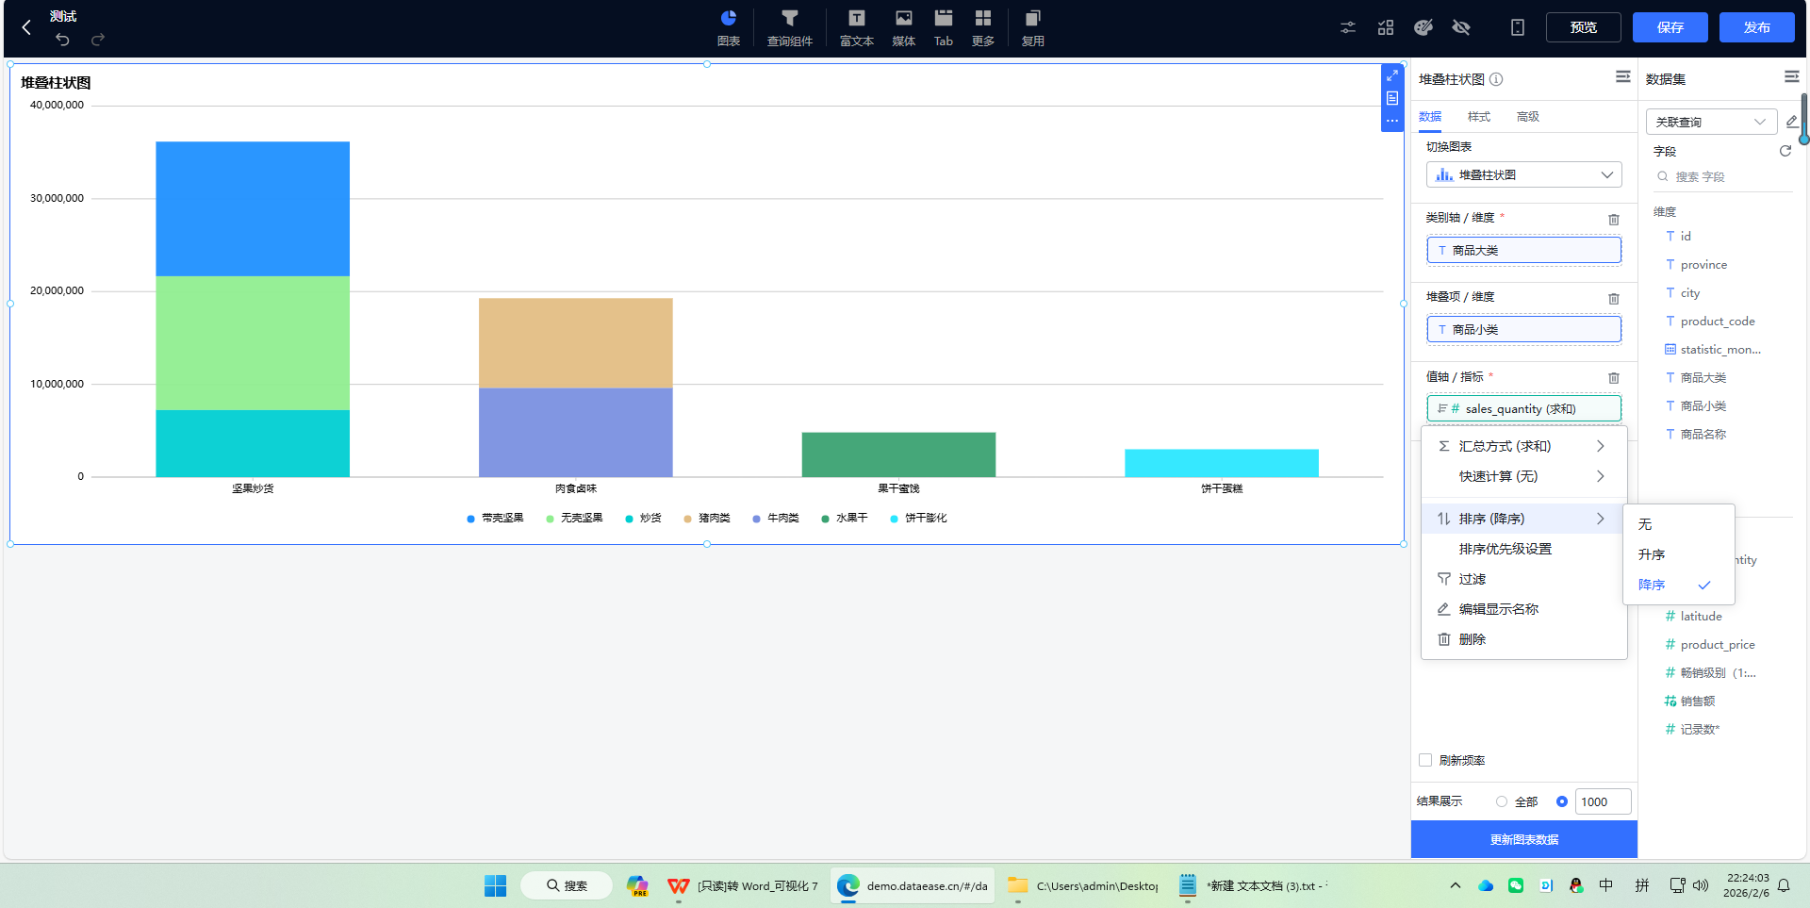The width and height of the screenshot is (1810, 908).
Task: Open the 查询组件 filter tool
Action: [790, 27]
